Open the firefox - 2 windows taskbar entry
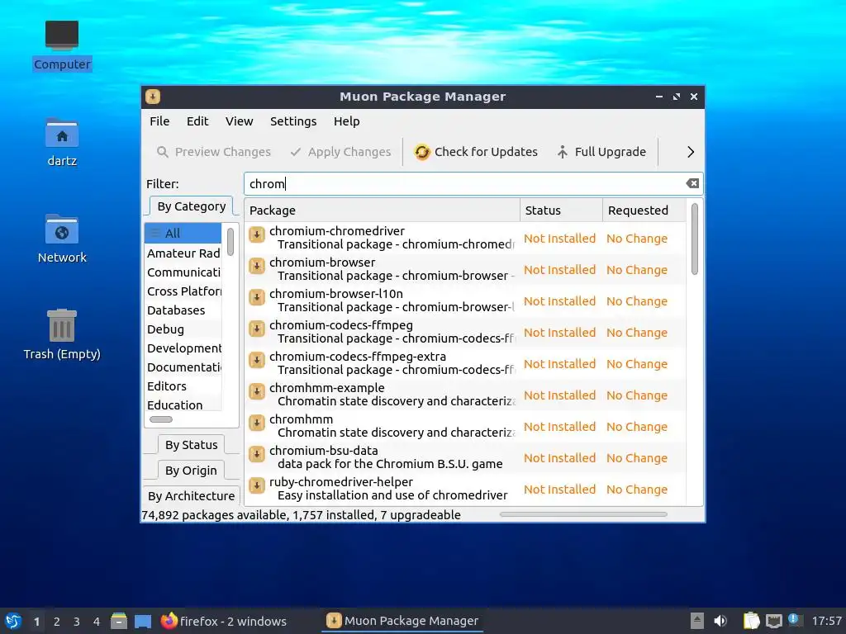This screenshot has width=846, height=634. [x=224, y=621]
